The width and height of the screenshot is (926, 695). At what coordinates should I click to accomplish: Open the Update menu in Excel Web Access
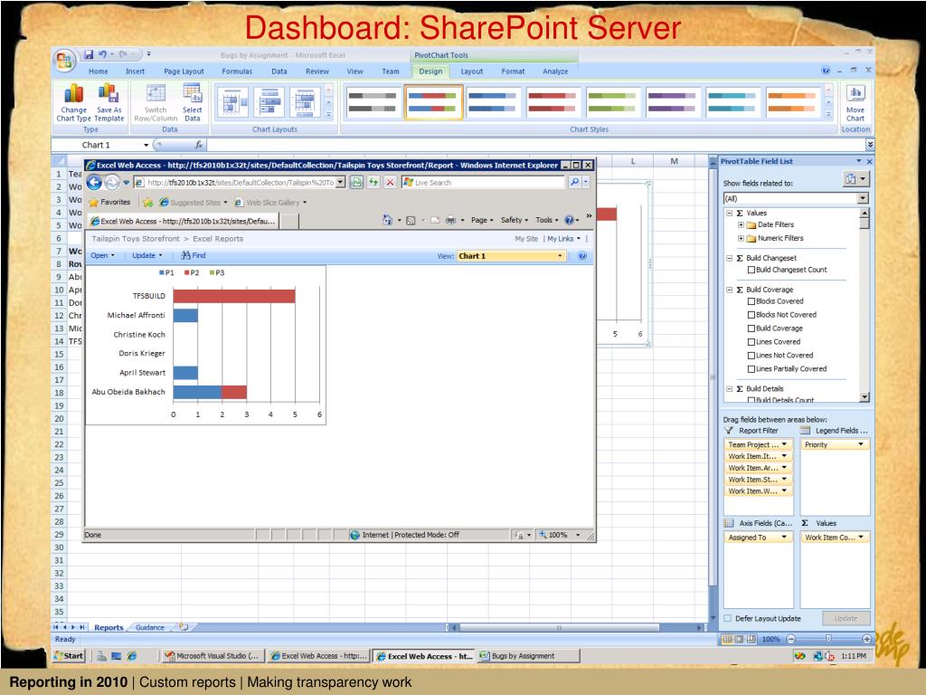[x=146, y=255]
